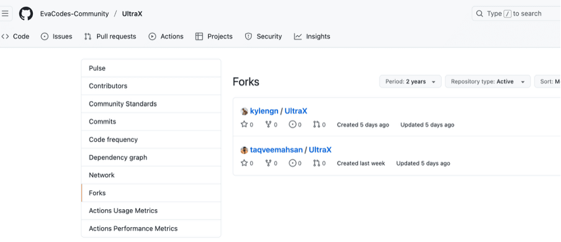Image resolution: width=561 pixels, height=242 pixels.
Task: Click the Type / to search field
Action: [516, 14]
